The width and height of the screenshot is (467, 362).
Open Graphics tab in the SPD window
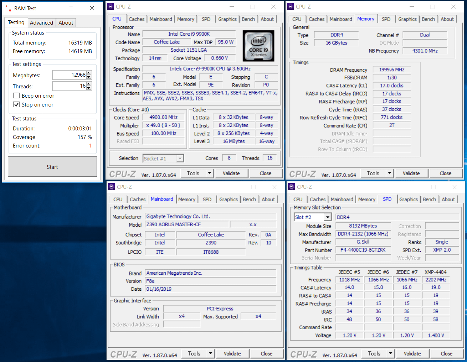(x=408, y=200)
